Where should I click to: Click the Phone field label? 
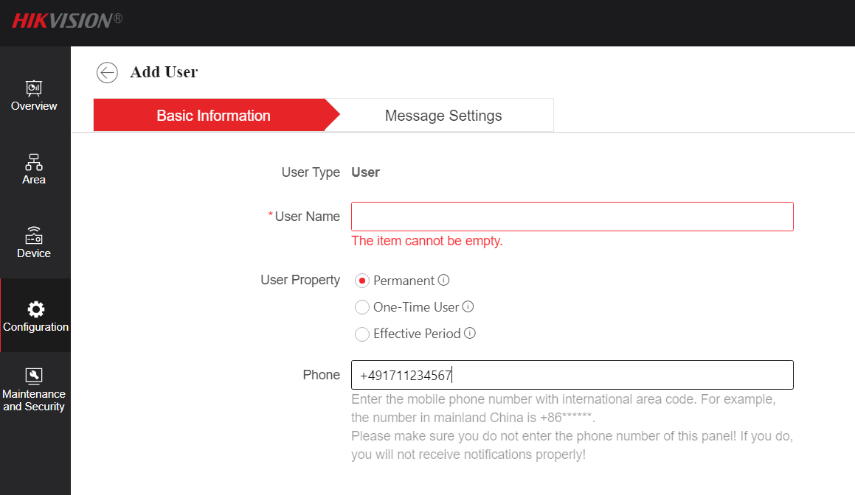point(321,375)
